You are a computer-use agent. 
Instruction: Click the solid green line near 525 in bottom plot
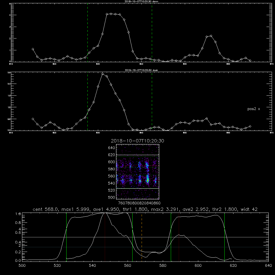[x=66, y=237]
